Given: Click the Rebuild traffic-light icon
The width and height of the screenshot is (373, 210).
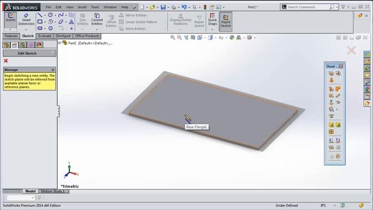Looking at the screenshot, I should (x=205, y=7).
